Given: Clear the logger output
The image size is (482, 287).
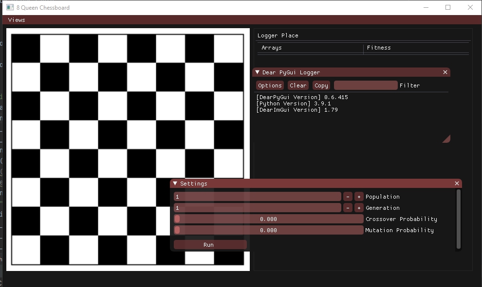Looking at the screenshot, I should point(298,85).
